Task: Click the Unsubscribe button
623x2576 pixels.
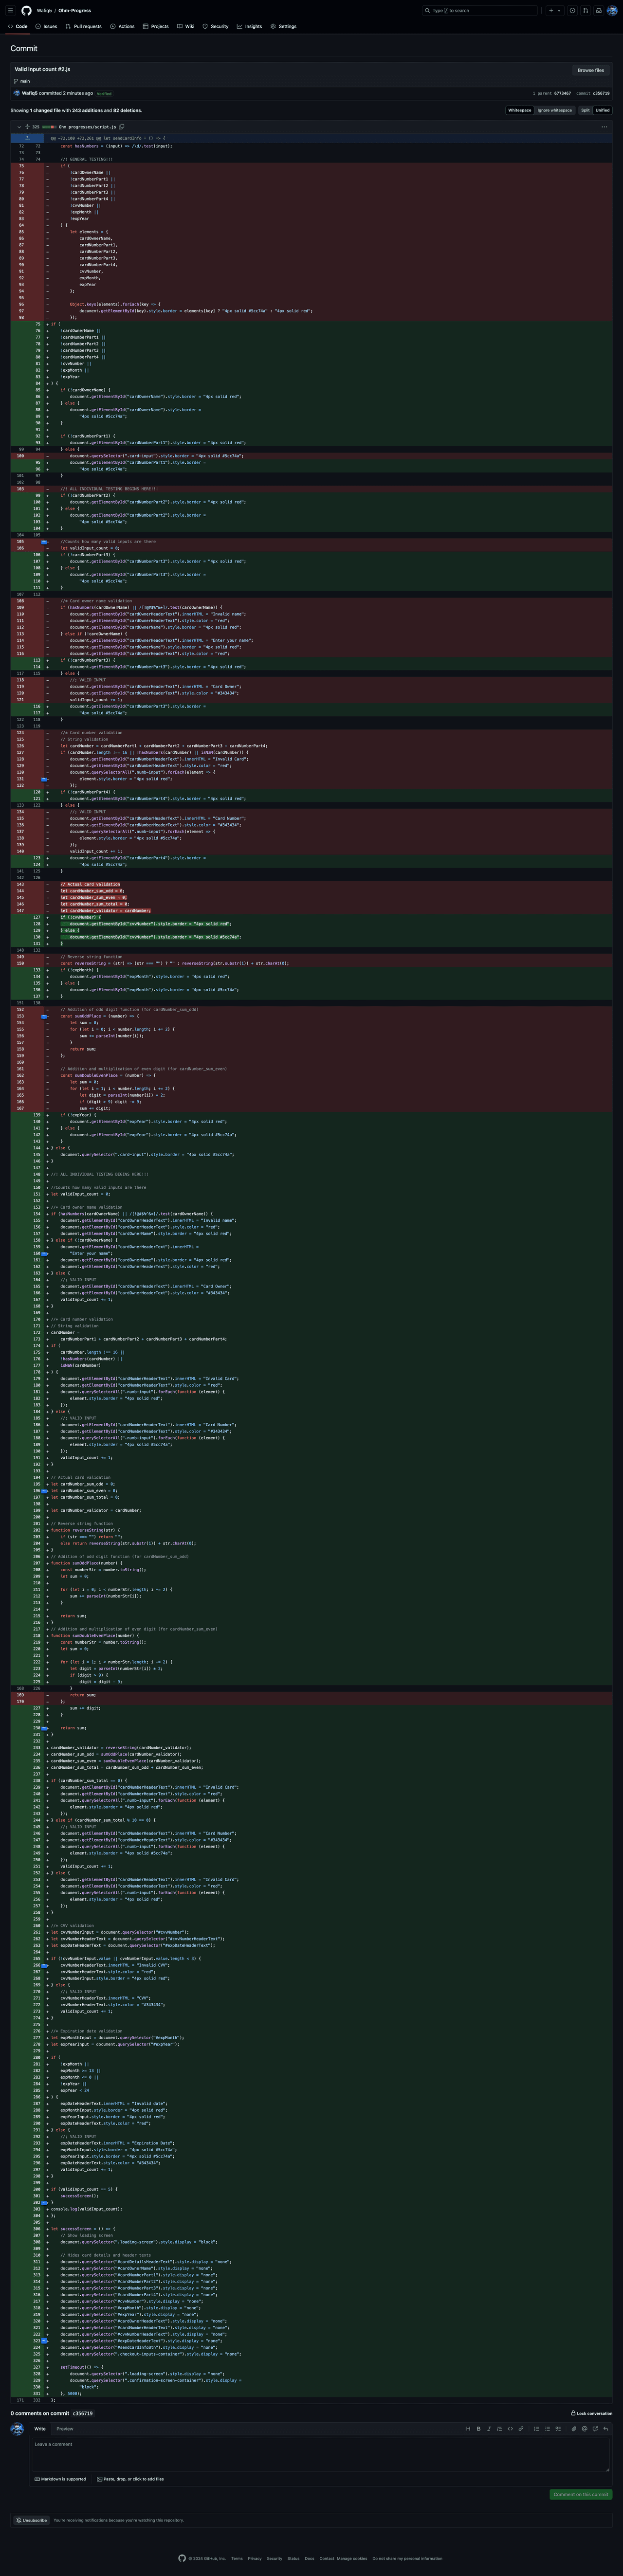Action: 32,2520
